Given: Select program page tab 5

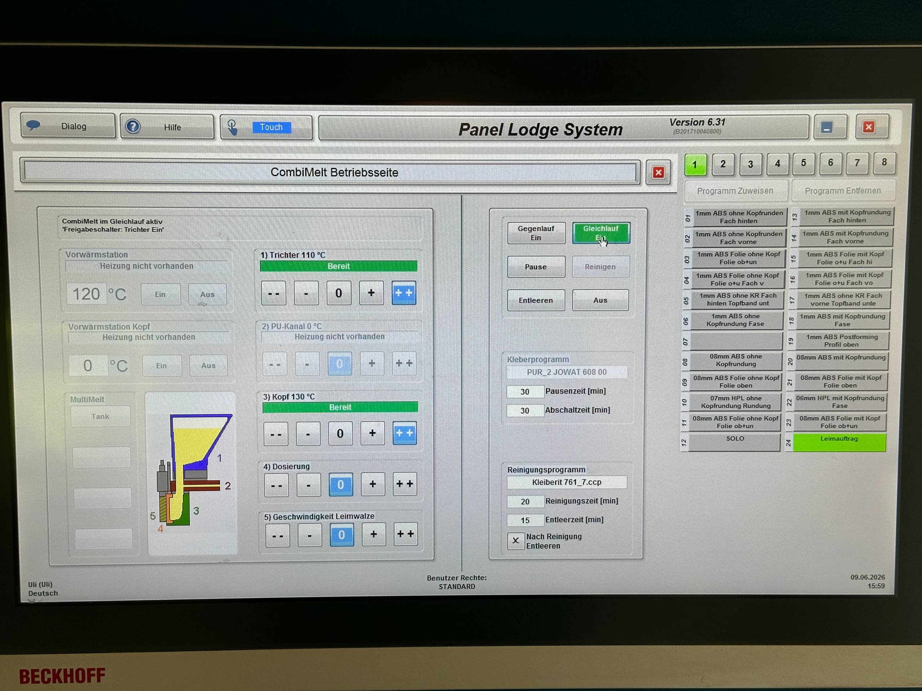Looking at the screenshot, I should pos(804,163).
